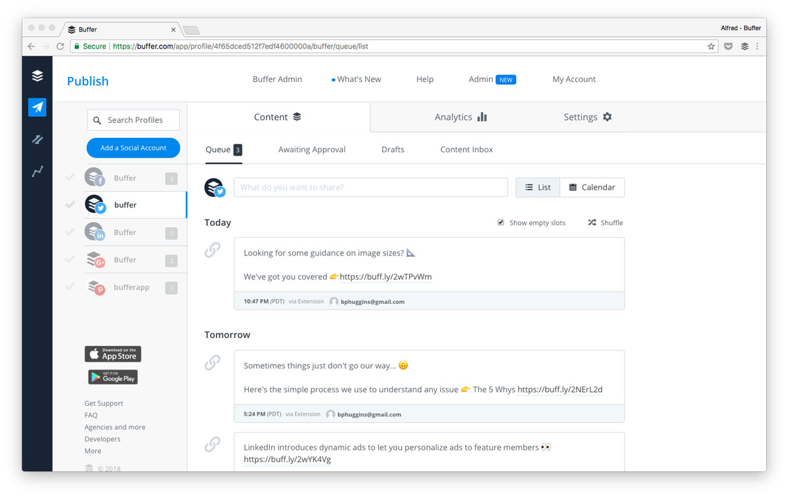Click the Buffer extension icon in the toolbar
The width and height of the screenshot is (788, 497).
(x=745, y=47)
